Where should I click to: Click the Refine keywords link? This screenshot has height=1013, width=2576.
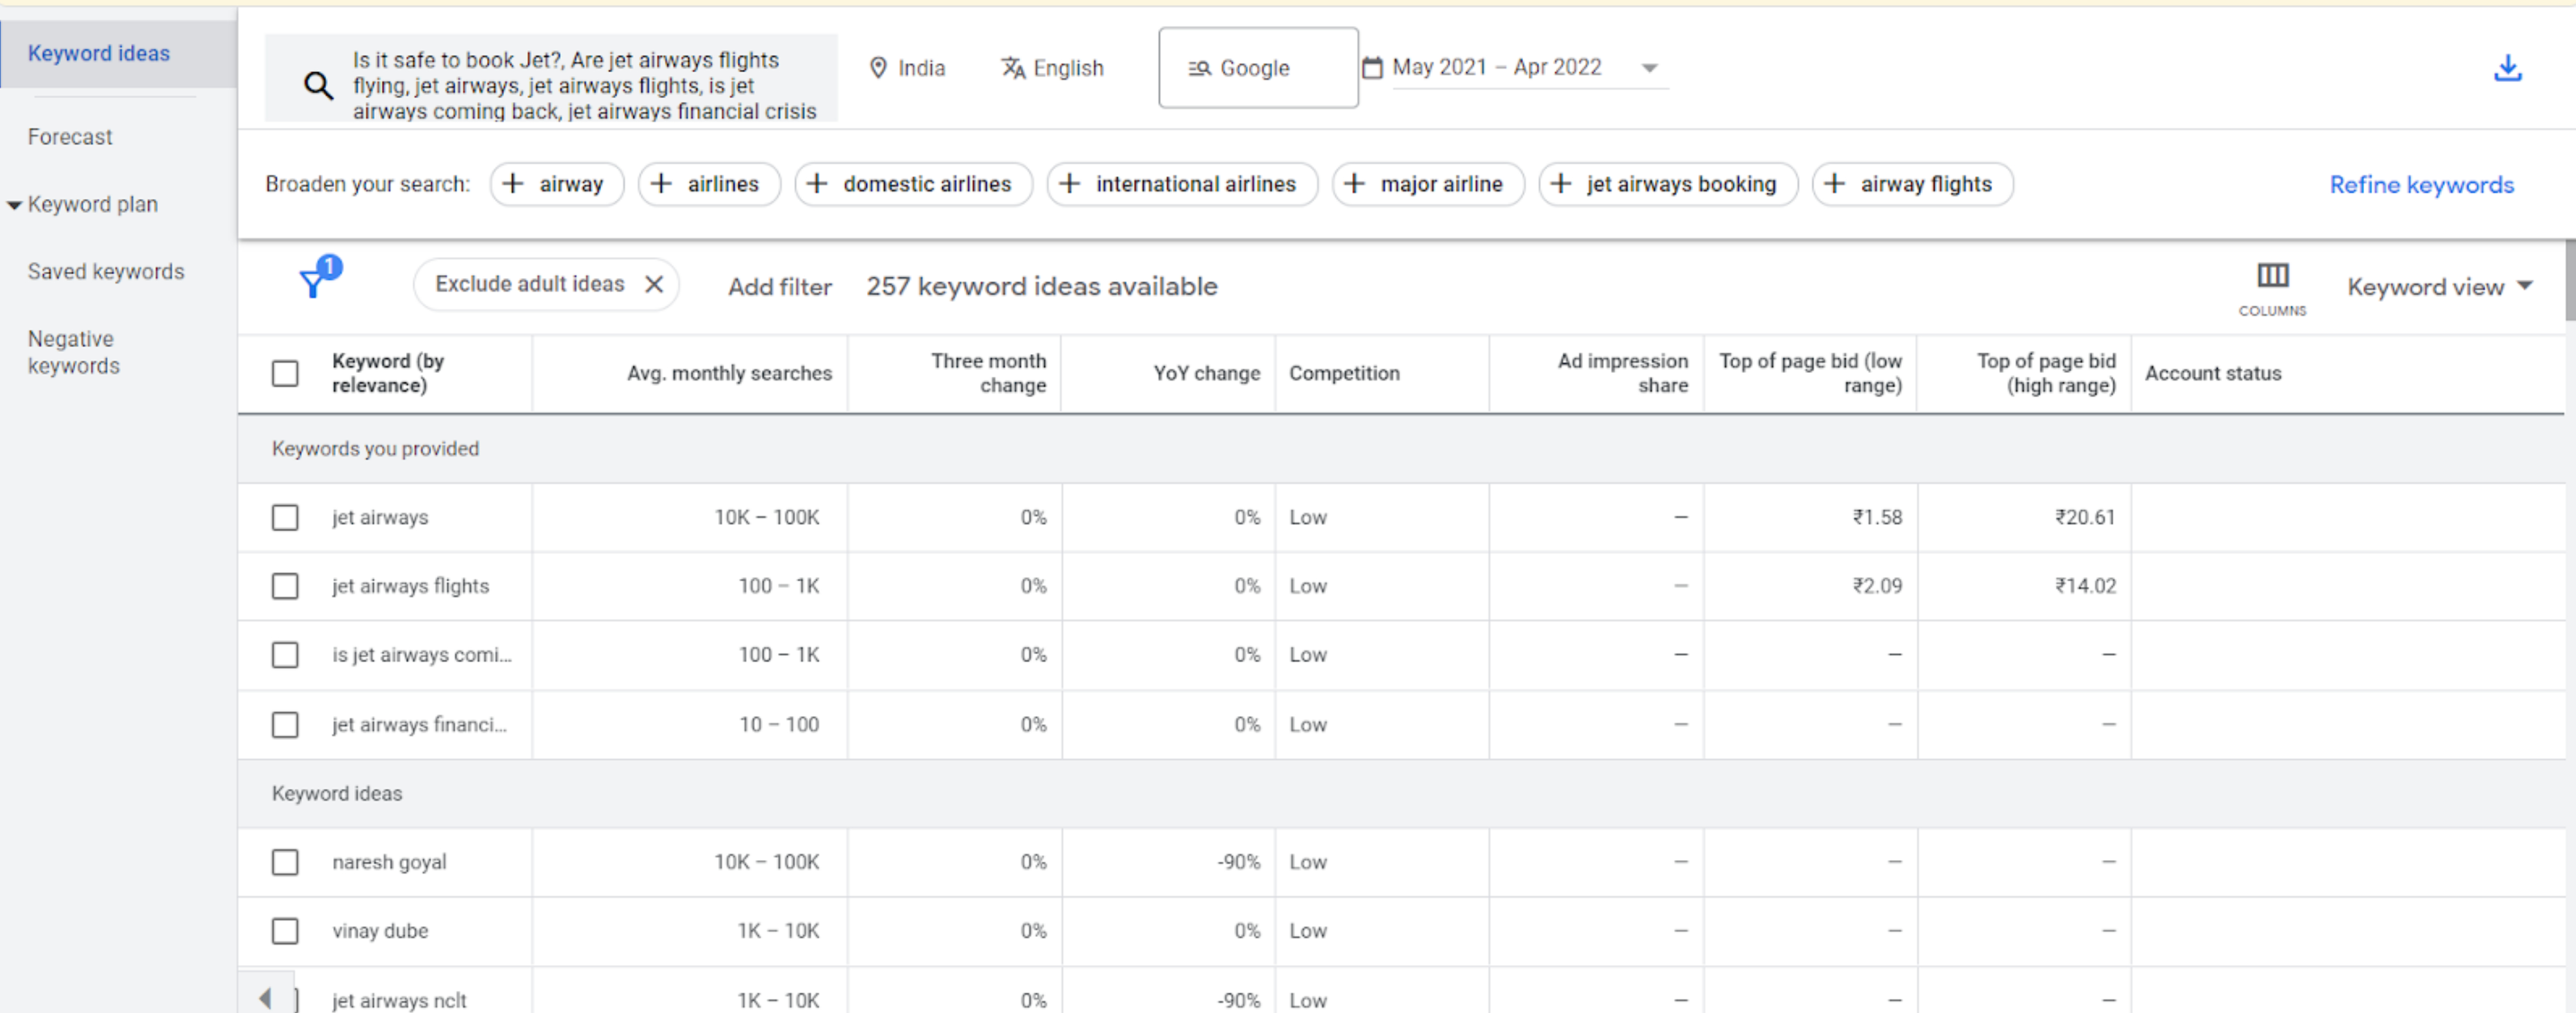(x=2421, y=185)
